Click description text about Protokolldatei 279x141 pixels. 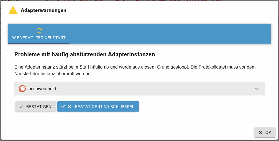135,70
